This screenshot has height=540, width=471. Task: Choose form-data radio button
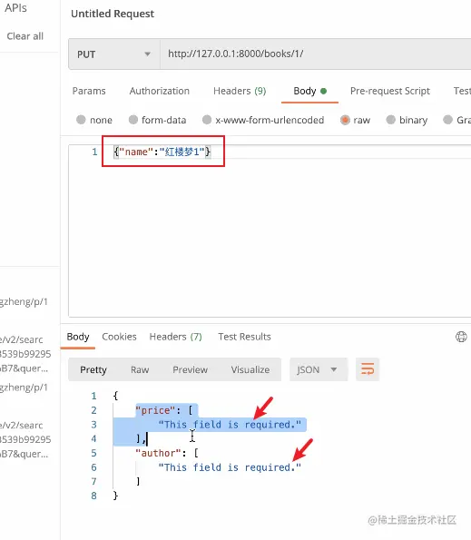(133, 120)
